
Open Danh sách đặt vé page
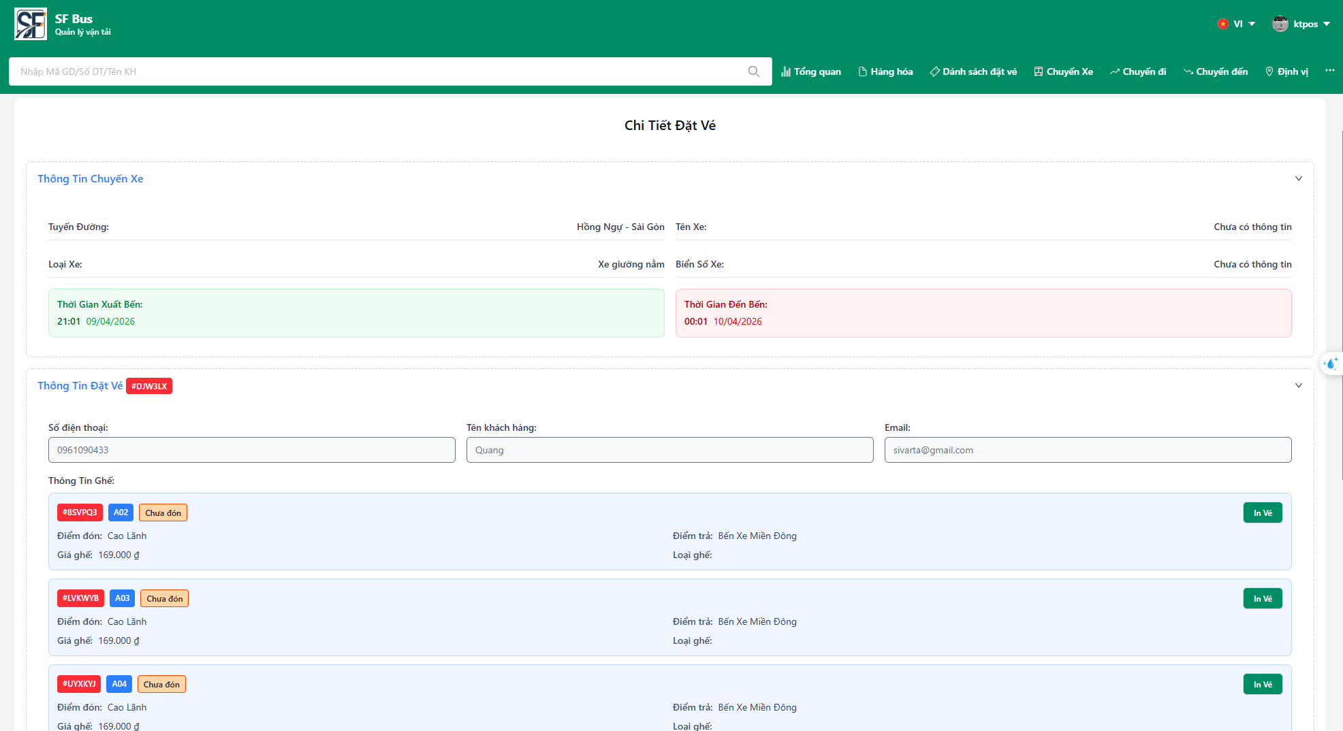973,71
